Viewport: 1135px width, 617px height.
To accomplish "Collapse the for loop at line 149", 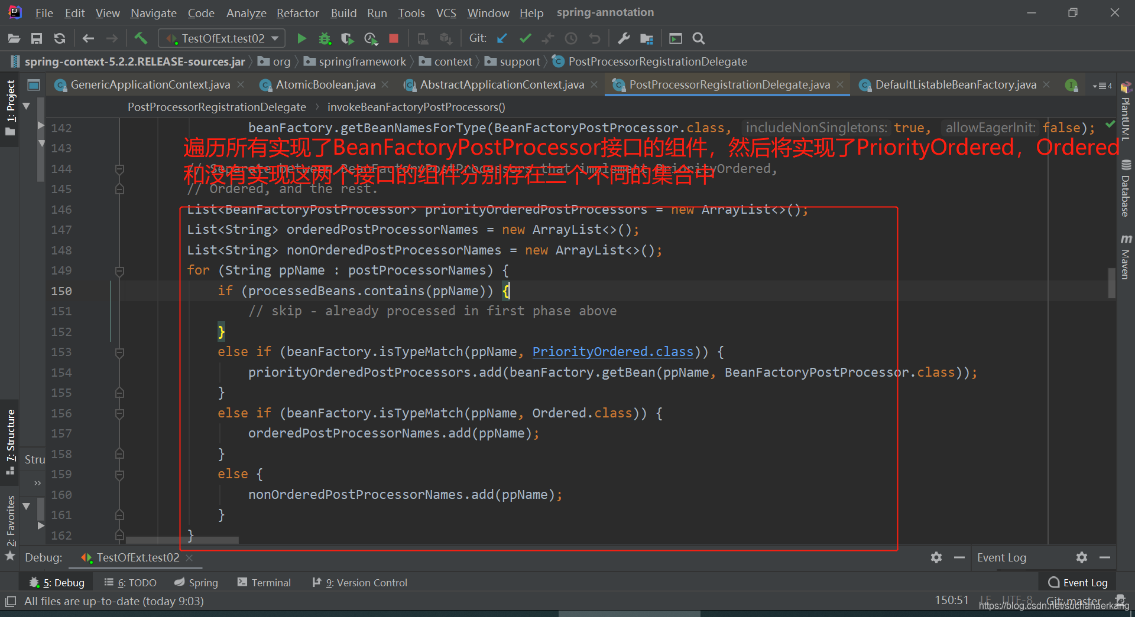I will [119, 271].
